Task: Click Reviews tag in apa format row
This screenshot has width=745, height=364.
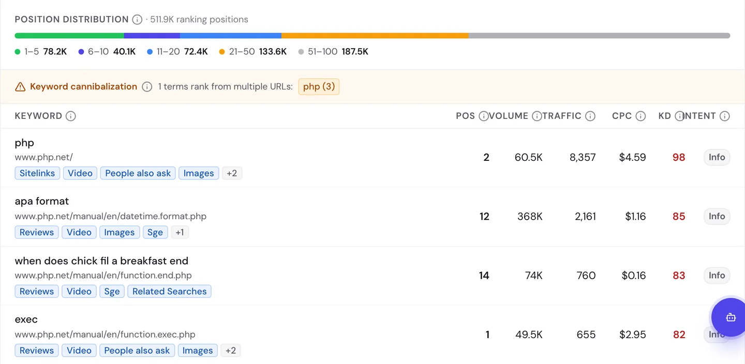Action: point(37,232)
